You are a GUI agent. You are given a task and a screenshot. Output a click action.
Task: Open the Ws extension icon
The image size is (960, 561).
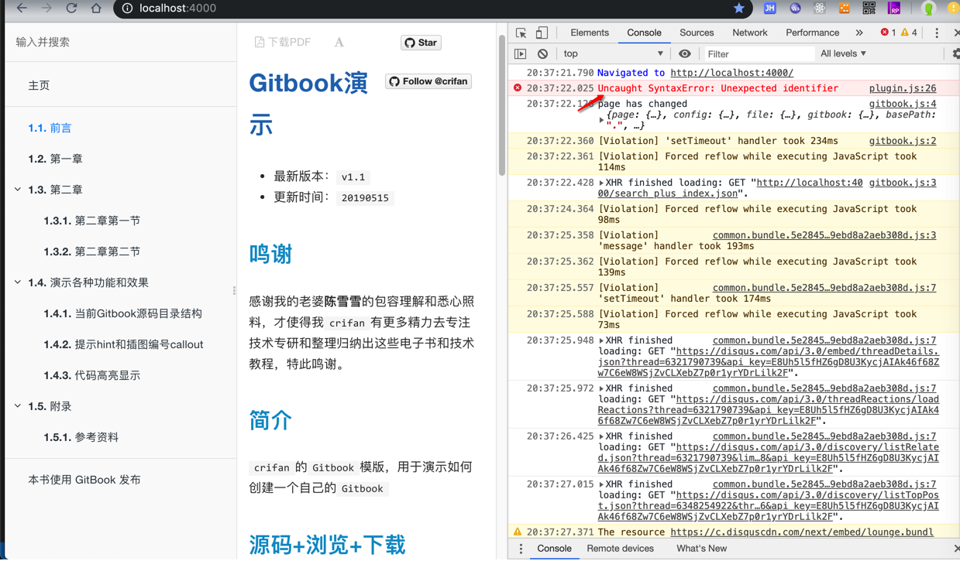tap(795, 9)
